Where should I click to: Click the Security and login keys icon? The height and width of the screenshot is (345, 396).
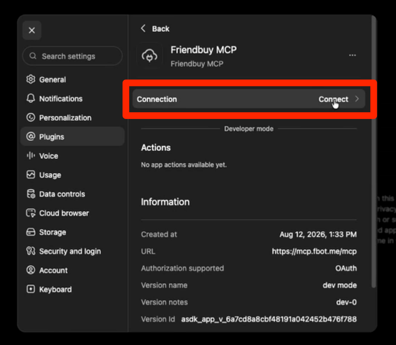[x=31, y=251]
